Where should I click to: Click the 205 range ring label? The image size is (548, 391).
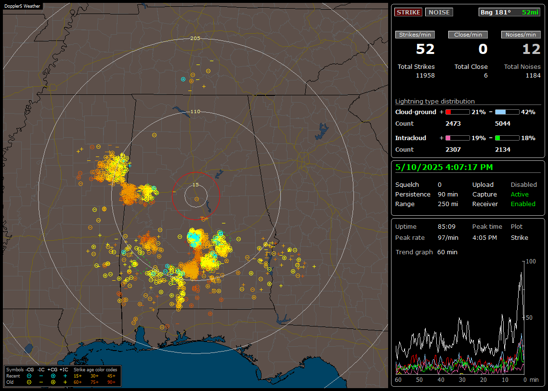(195, 39)
